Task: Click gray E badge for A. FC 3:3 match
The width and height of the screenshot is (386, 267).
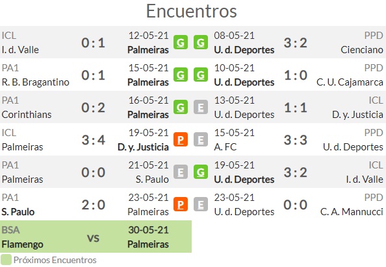Action: click(x=201, y=139)
